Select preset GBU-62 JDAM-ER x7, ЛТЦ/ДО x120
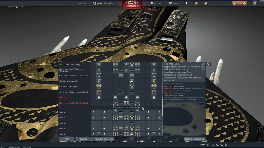This screenshot has height=148, width=264. [x=71, y=70]
